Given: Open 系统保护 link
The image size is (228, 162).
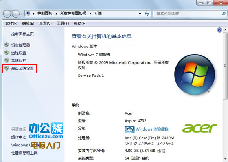Looking at the screenshot, I should click(18, 60).
